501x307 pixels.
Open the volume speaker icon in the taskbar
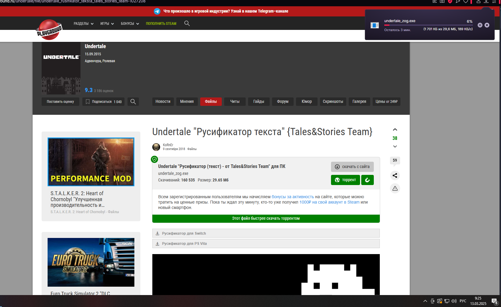pos(454,301)
